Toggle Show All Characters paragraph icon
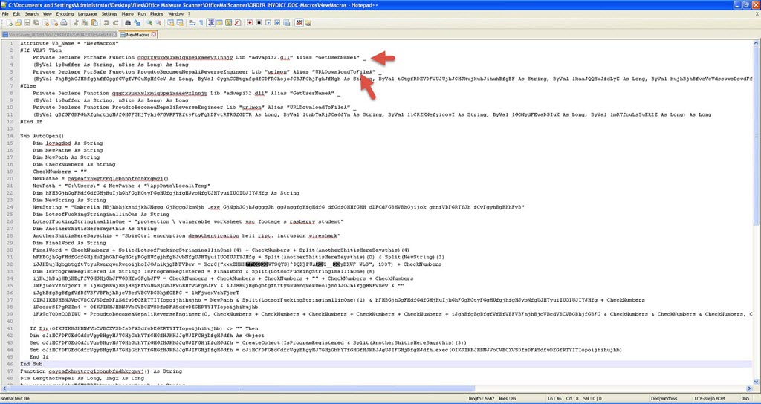This screenshot has width=761, height=404. tap(201, 23)
